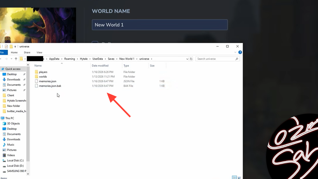Select the memories.json.bak file
This screenshot has width=318, height=179.
50,86
